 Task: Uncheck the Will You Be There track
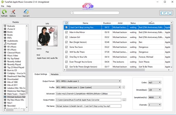(x=67, y=52)
